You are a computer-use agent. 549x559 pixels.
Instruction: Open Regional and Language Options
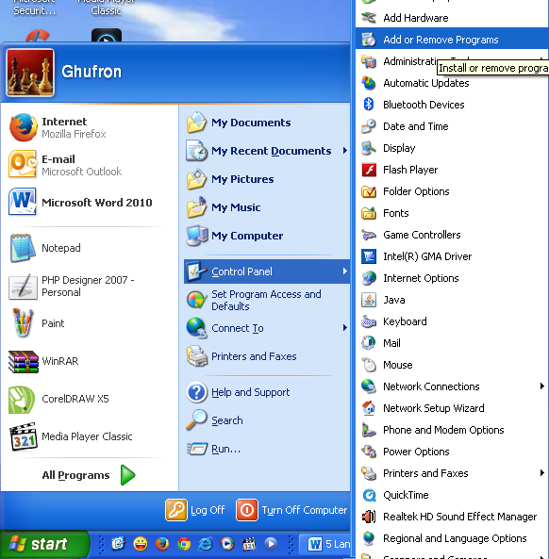pos(452,538)
